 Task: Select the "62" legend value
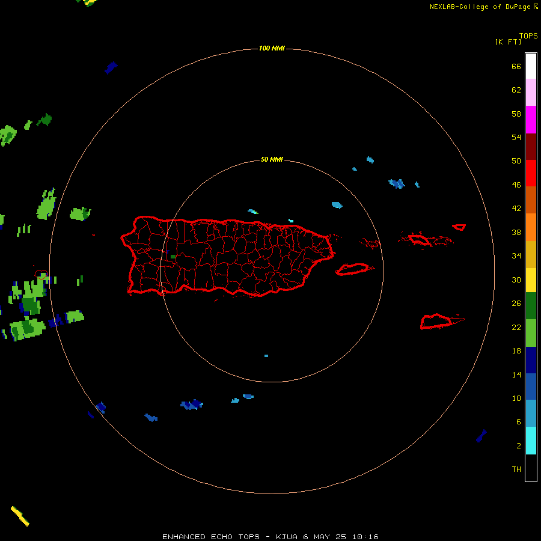[516, 90]
